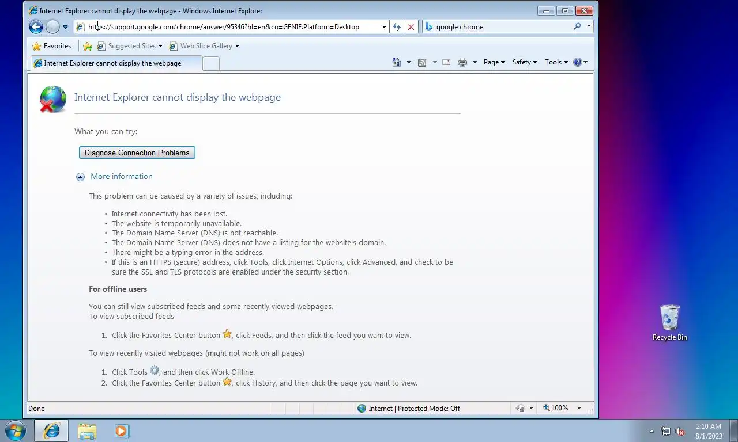Click the Read Mail envelope icon
The height and width of the screenshot is (442, 738).
[446, 62]
